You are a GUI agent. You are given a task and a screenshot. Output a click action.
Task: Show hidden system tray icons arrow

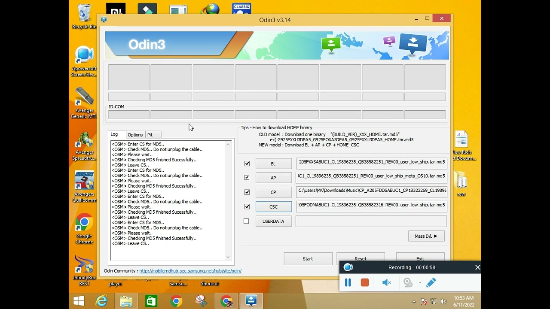[414, 301]
